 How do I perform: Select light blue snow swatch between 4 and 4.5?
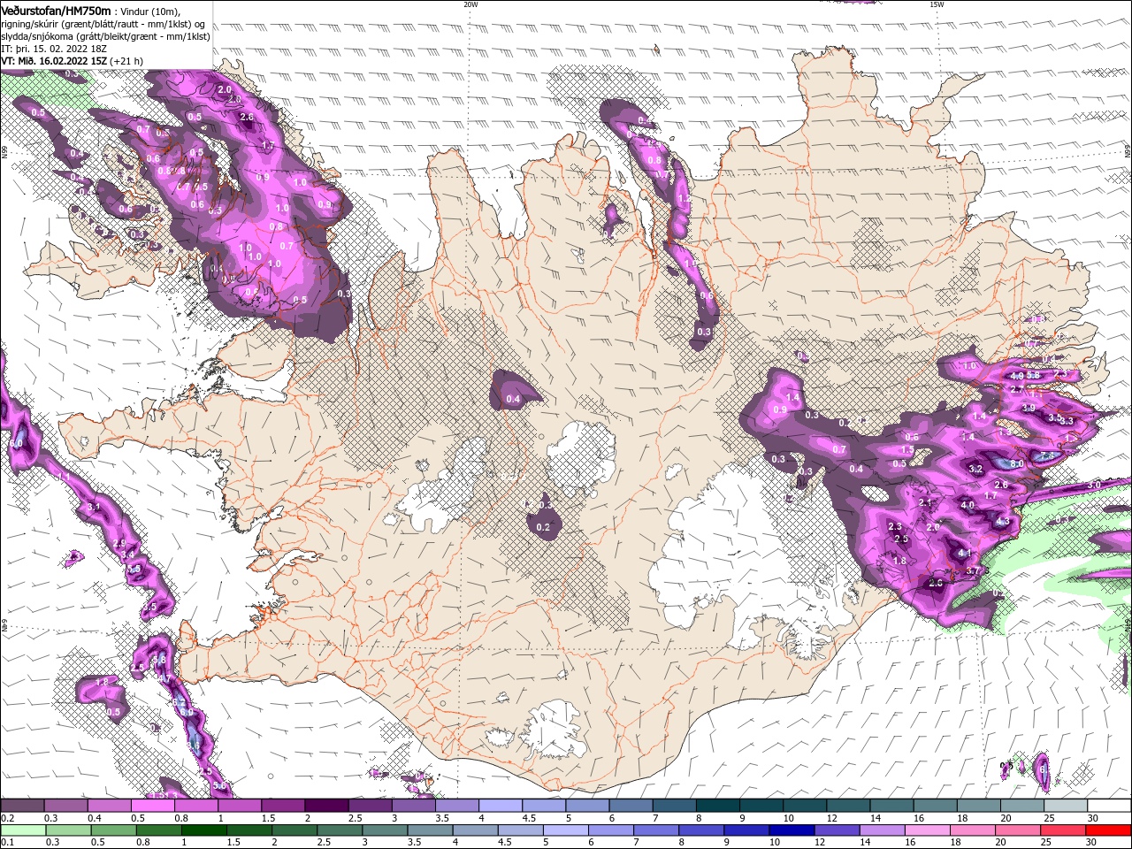(x=501, y=806)
